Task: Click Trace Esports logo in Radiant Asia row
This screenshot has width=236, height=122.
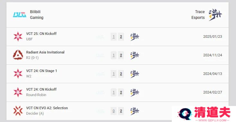Action: [x=135, y=55]
